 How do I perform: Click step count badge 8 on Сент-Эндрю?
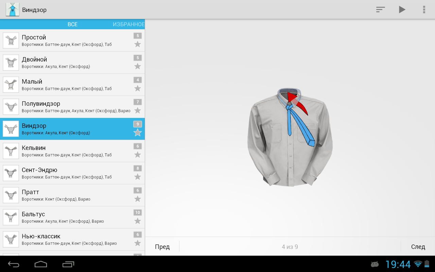tap(138, 168)
